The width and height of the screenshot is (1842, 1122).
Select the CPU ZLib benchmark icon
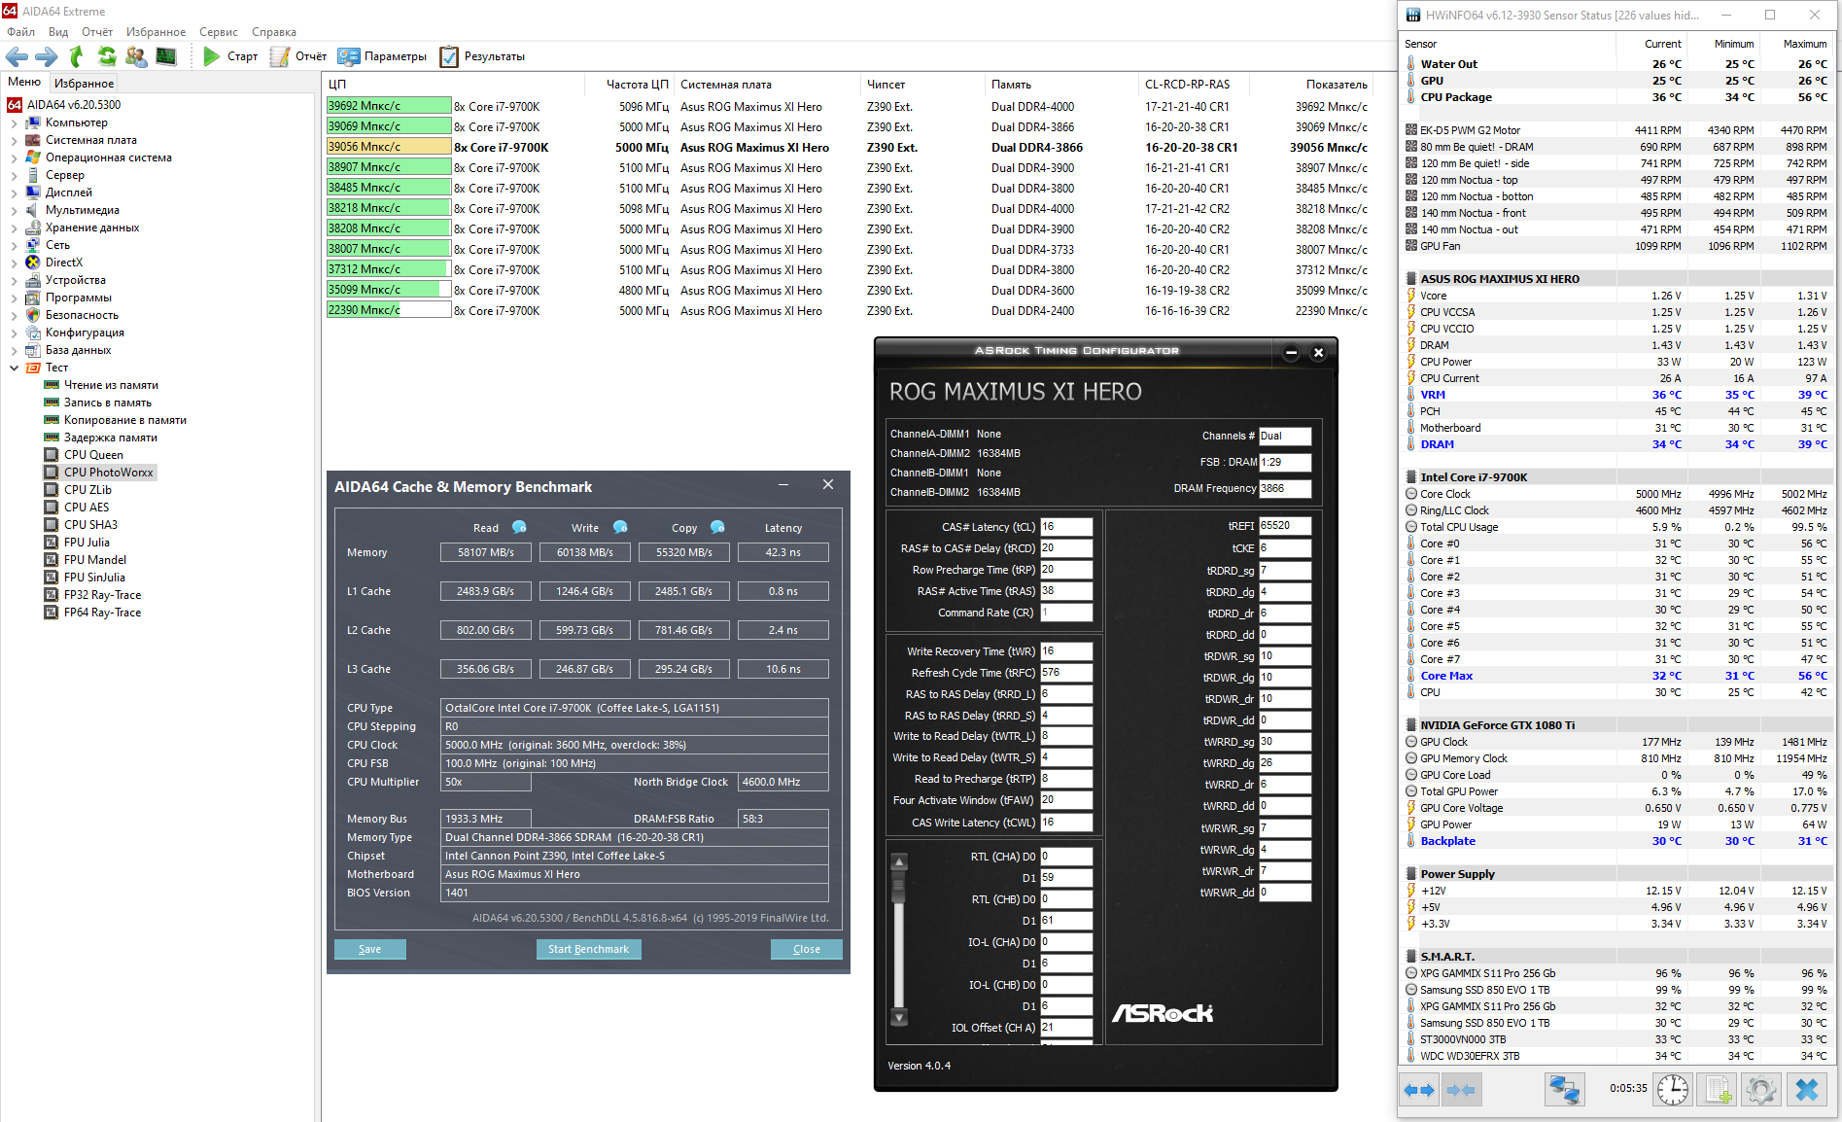tap(52, 490)
